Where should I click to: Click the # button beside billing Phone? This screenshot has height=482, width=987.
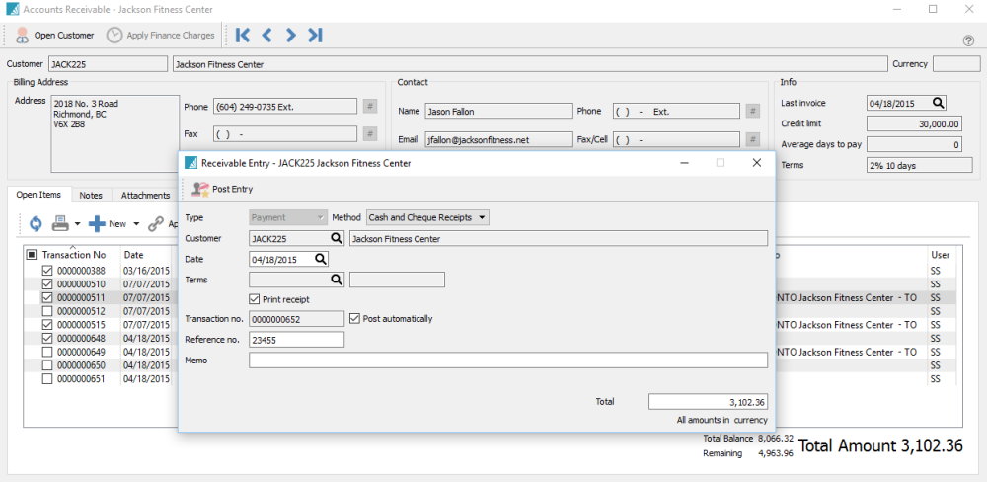click(x=370, y=107)
